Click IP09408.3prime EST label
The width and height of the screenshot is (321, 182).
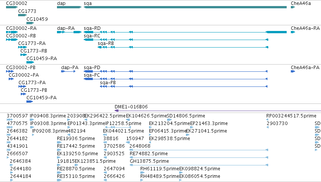[x=48, y=116]
